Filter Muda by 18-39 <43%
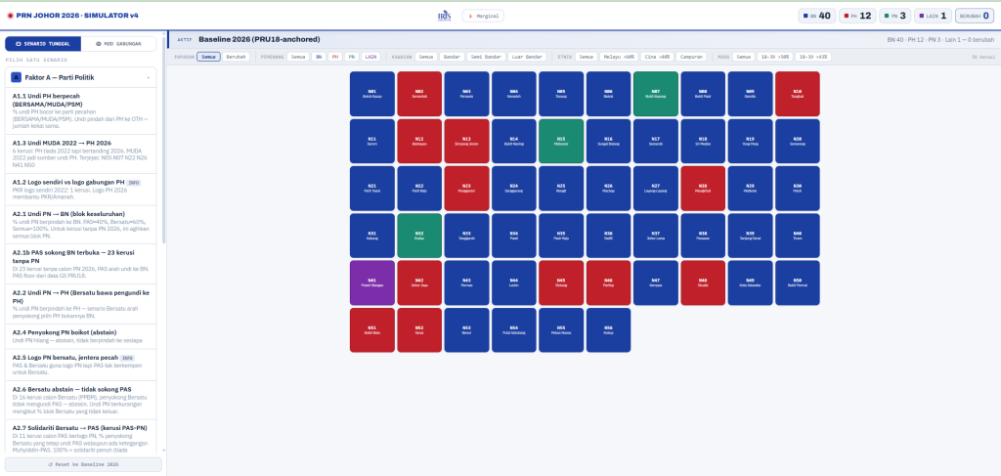Image resolution: width=1001 pixels, height=476 pixels. (812, 57)
